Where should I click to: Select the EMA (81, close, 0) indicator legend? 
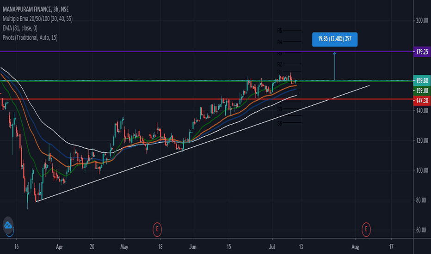point(20,28)
